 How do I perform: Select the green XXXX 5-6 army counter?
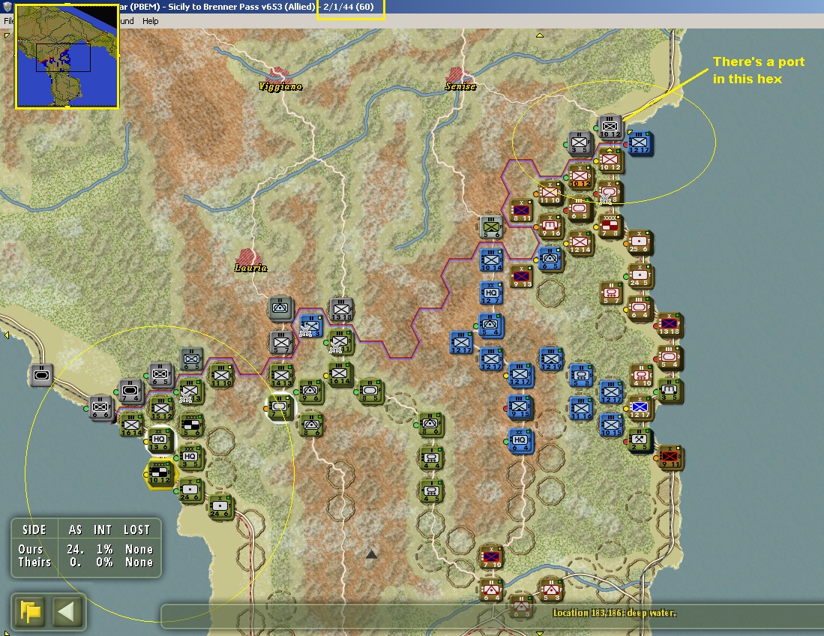tap(192, 424)
